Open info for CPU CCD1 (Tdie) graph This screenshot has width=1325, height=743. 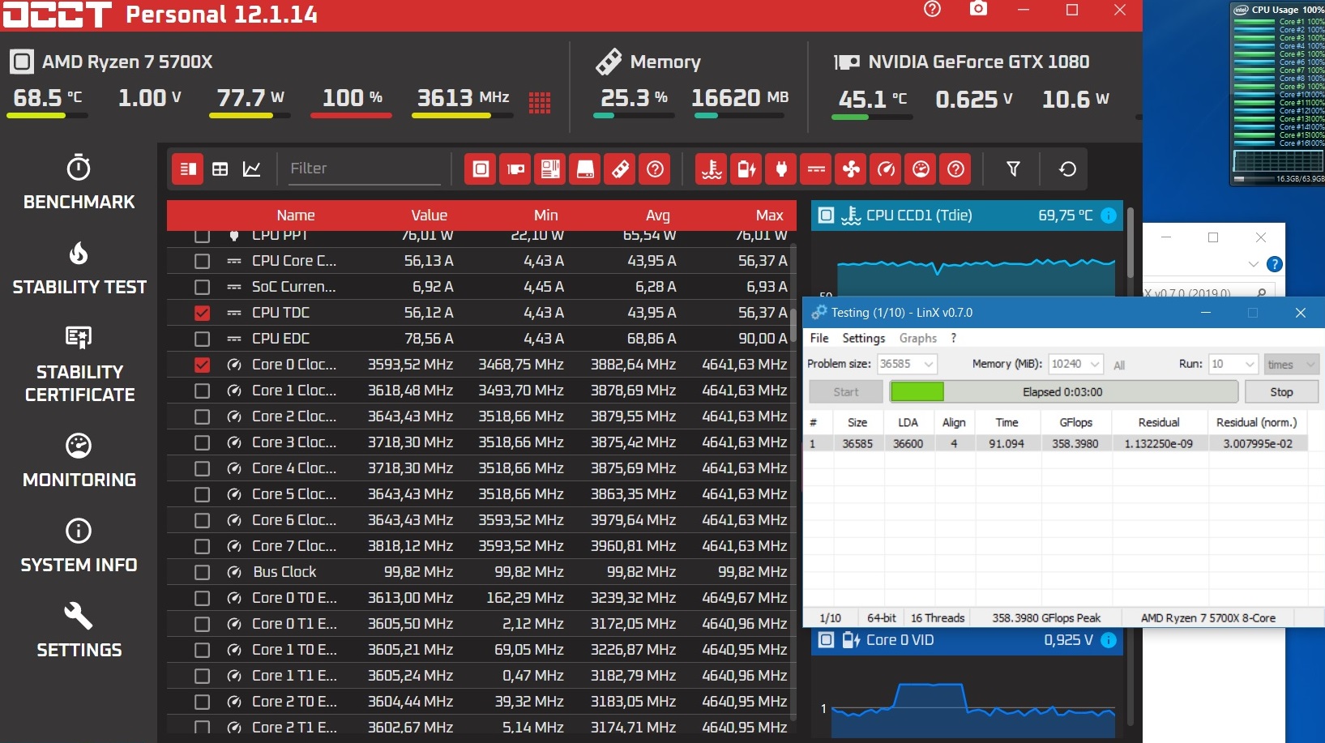pos(1109,216)
